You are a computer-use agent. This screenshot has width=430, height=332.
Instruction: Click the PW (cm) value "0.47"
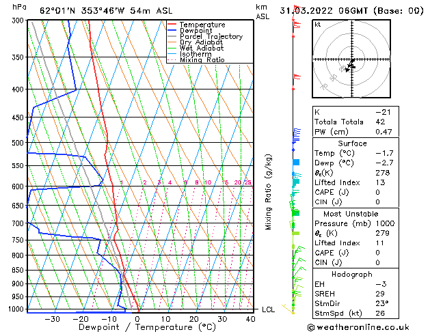pos(384,132)
